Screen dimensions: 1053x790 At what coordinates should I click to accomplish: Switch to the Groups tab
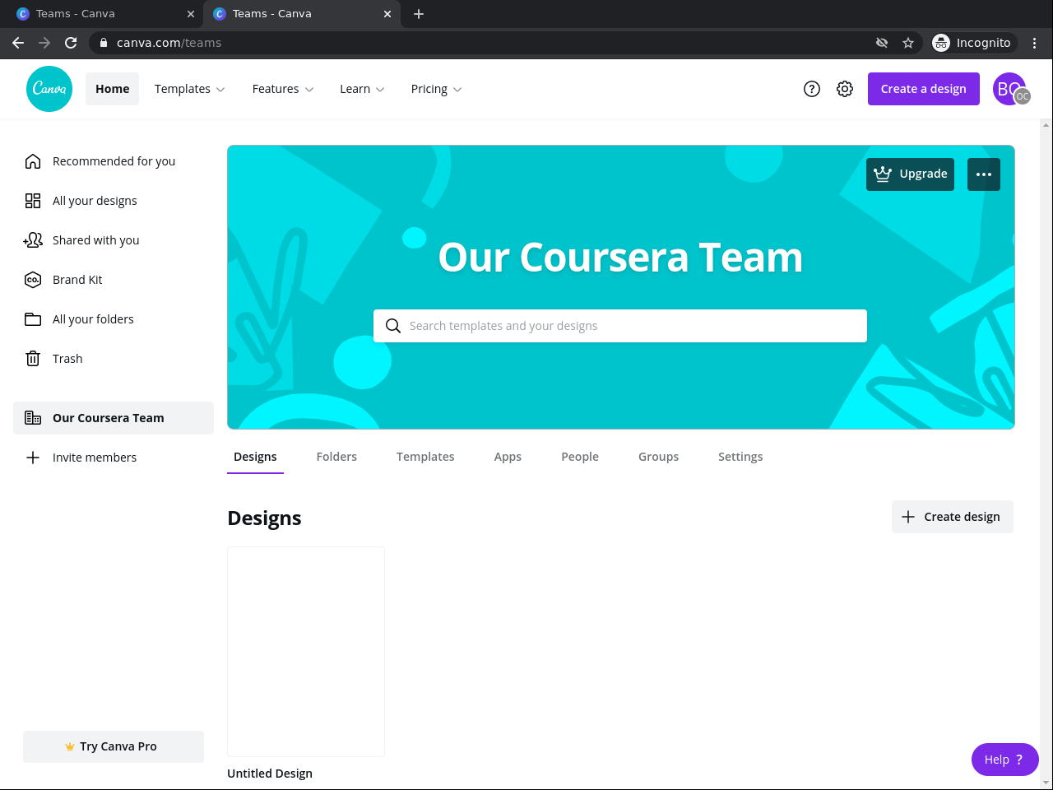coord(659,457)
